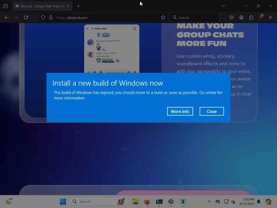
Task: Open the Terminal taskbar icon
Action: (159, 201)
